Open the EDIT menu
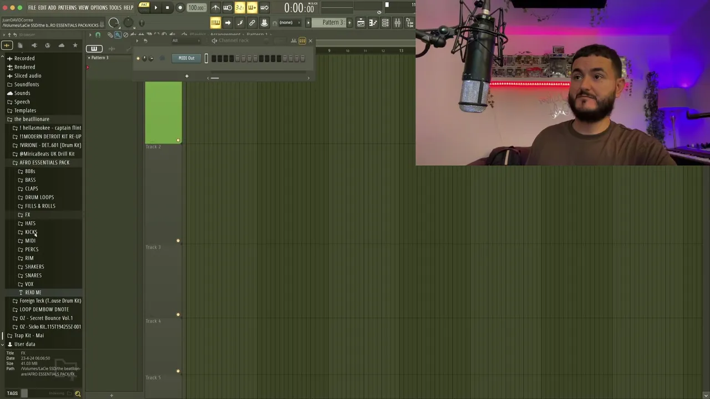Image resolution: width=710 pixels, height=399 pixels. (42, 8)
